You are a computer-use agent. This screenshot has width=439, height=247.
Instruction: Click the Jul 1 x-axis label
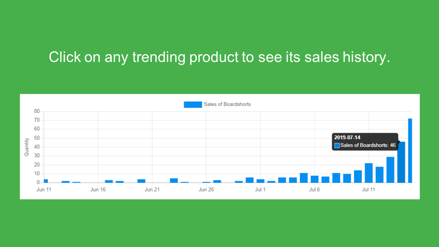pos(260,190)
